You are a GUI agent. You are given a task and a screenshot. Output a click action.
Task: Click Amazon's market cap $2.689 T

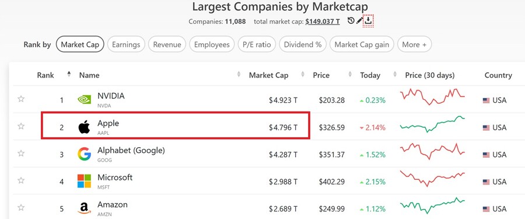click(x=283, y=209)
